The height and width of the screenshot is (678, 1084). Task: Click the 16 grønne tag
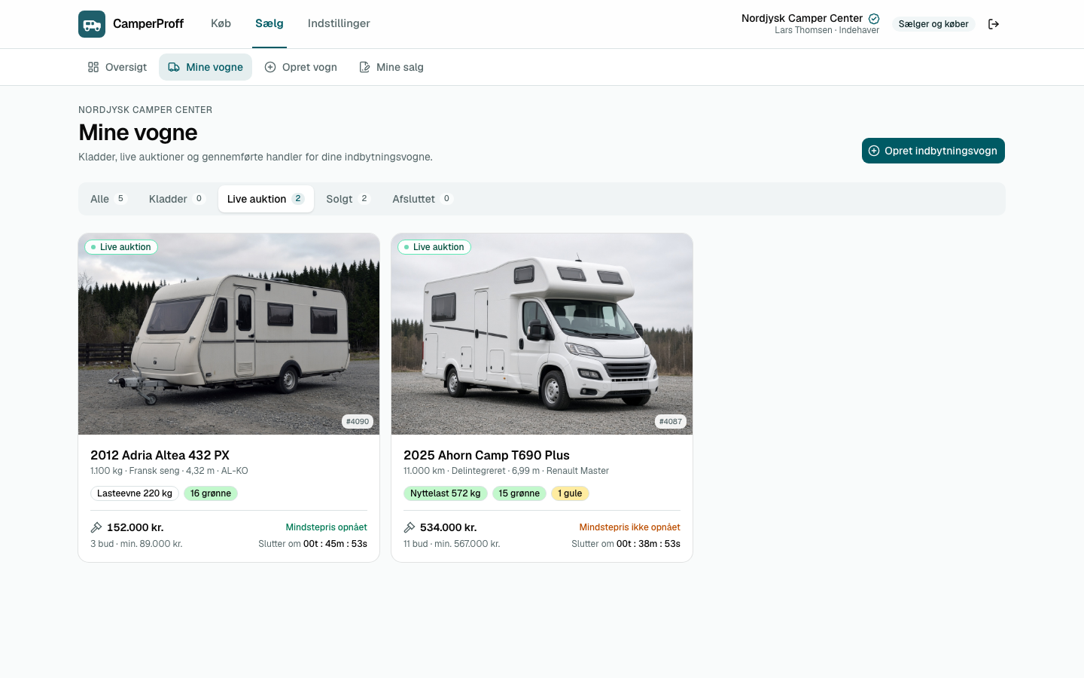[211, 493]
